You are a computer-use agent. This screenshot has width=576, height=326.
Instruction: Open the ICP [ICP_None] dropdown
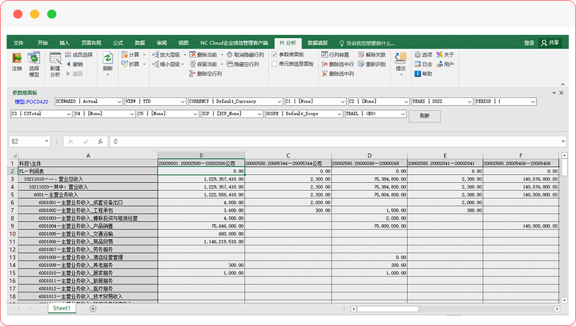[259, 114]
